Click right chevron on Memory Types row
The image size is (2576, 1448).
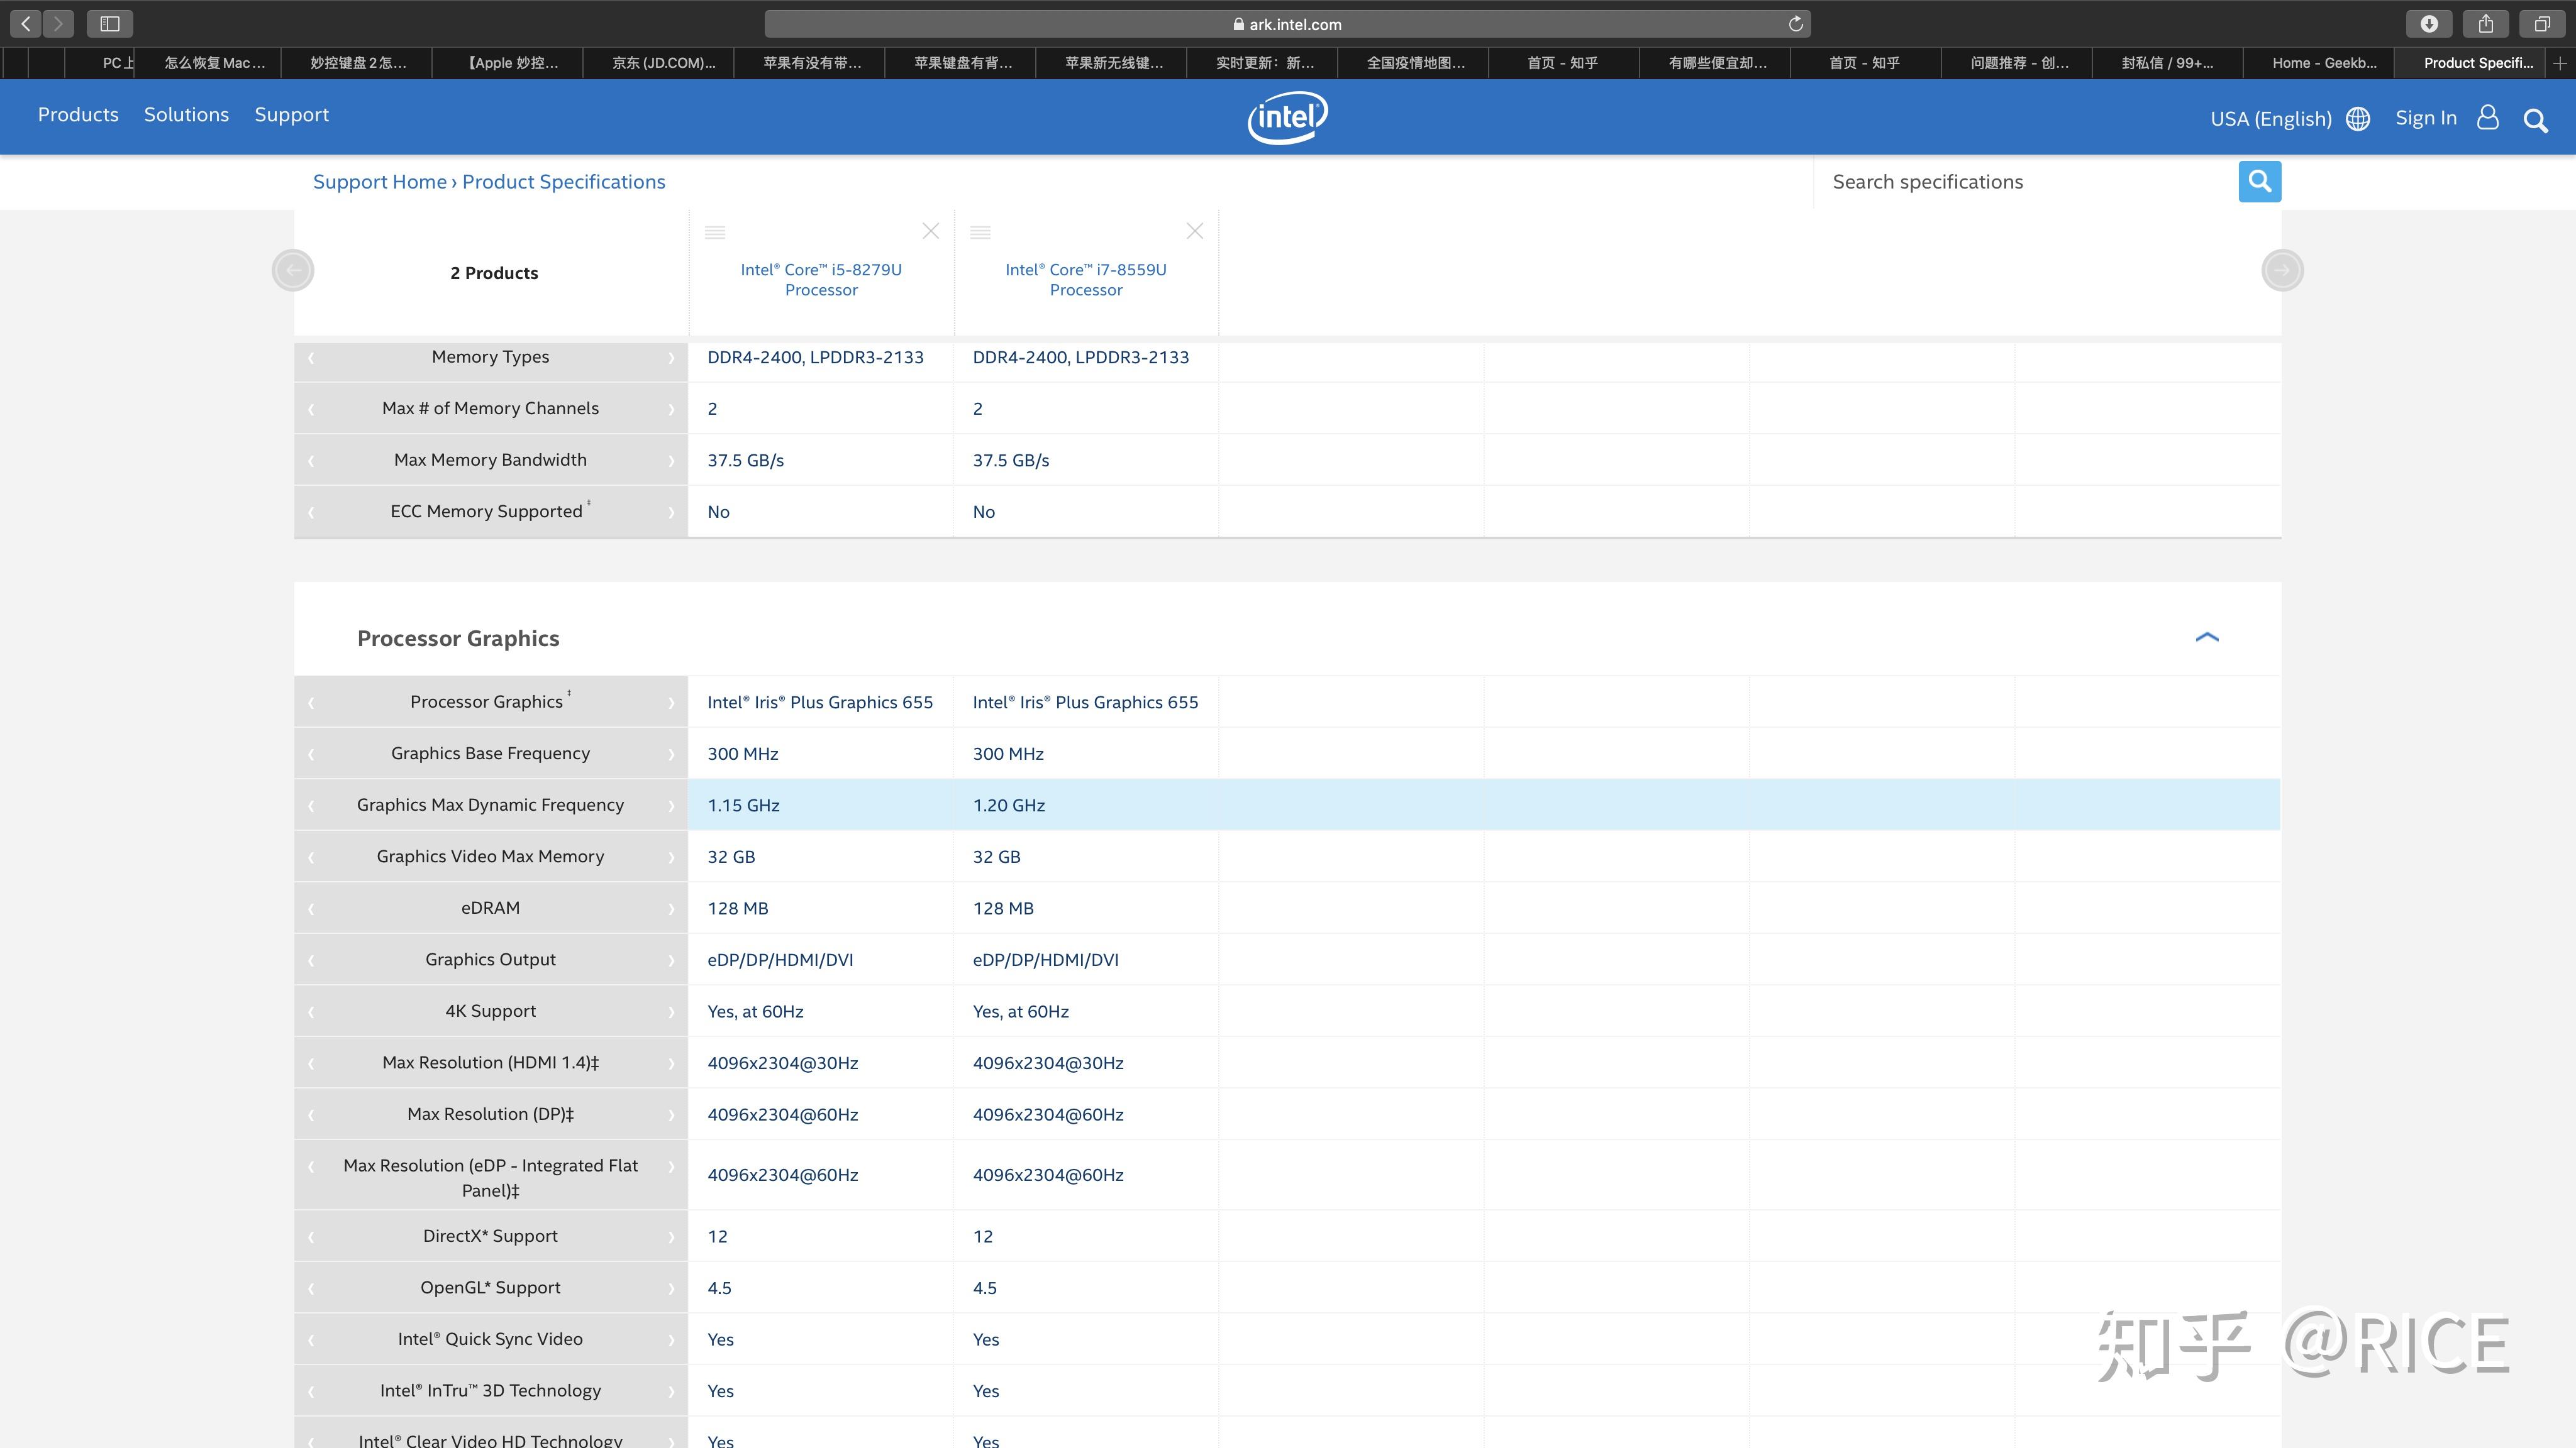671,358
